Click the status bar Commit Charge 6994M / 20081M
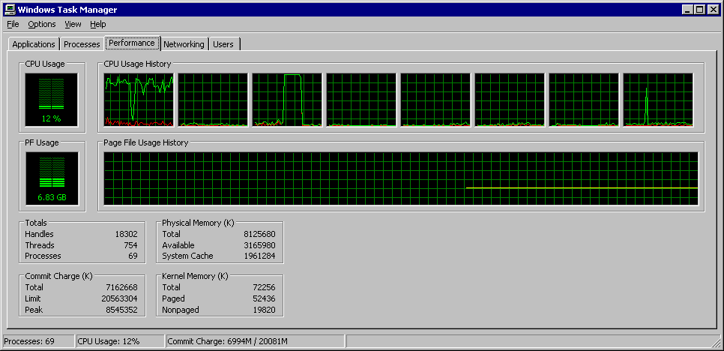This screenshot has height=351, width=724. click(x=255, y=341)
